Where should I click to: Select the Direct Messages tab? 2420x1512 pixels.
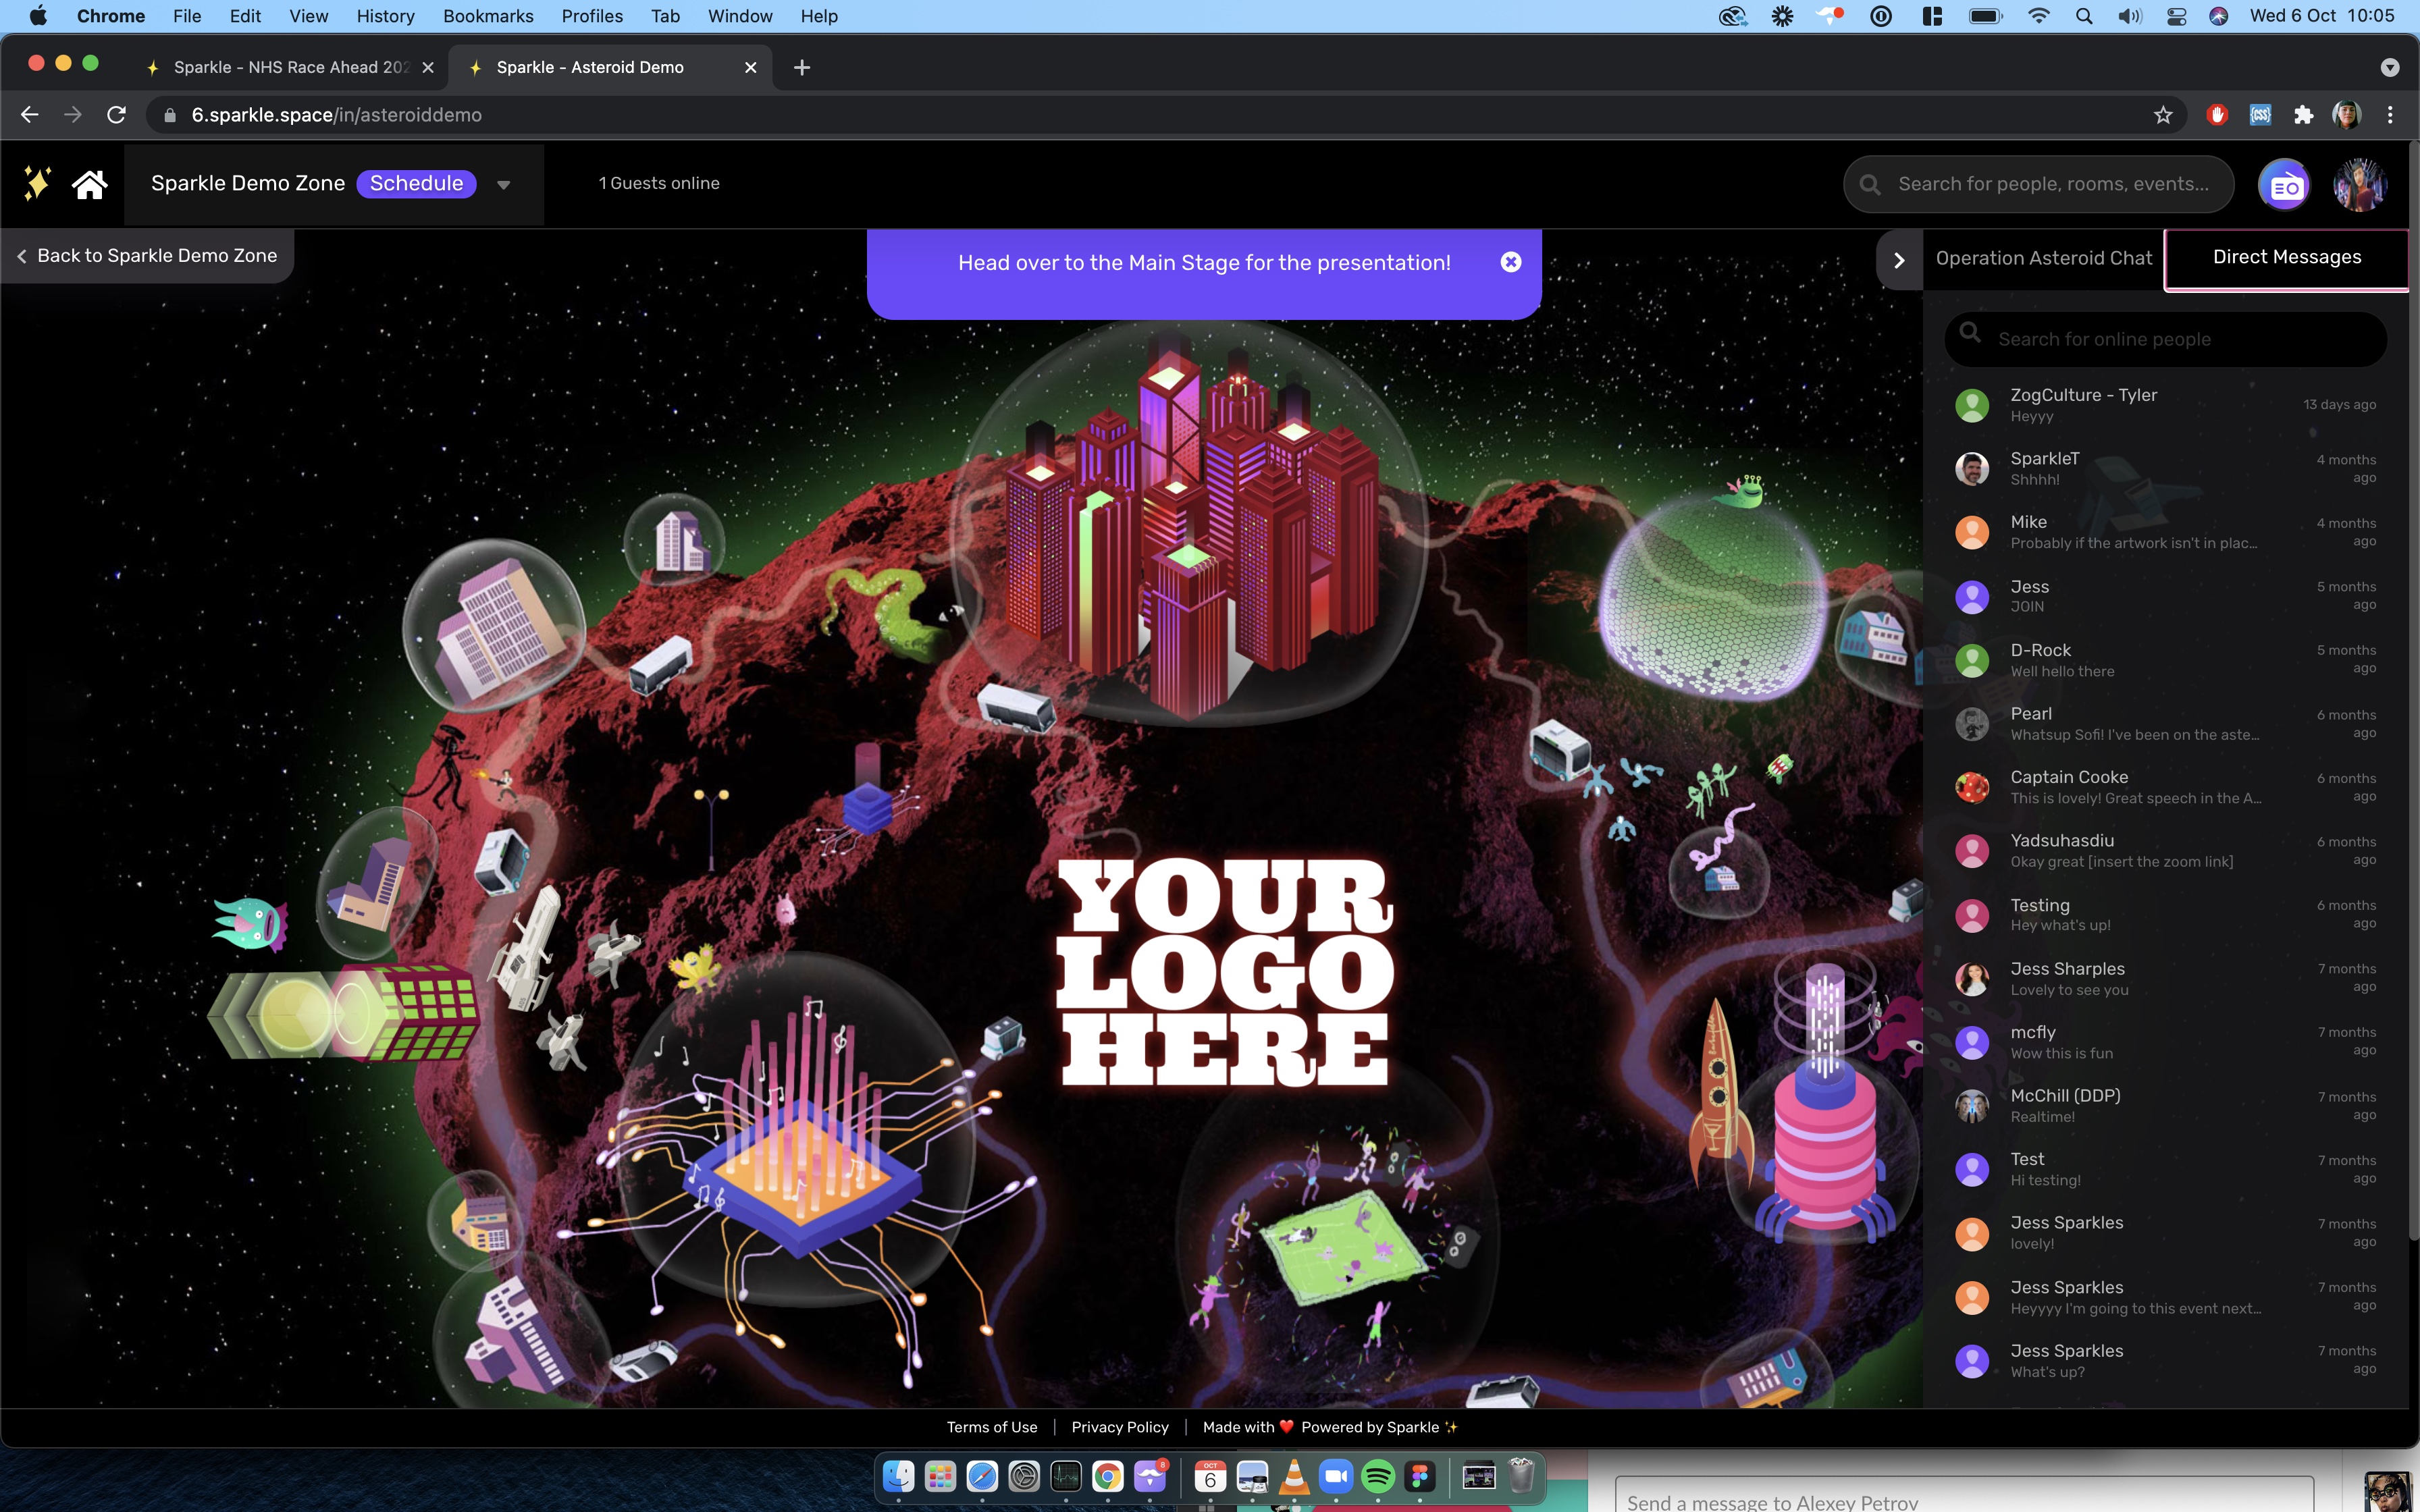point(2286,258)
